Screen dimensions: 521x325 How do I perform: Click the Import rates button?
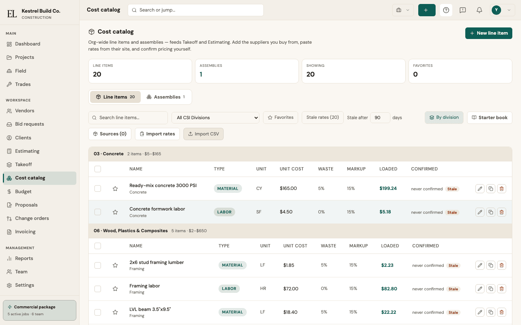(157, 134)
